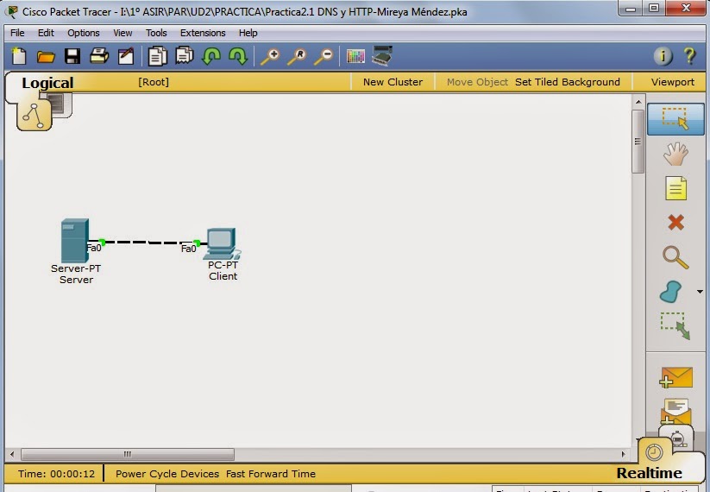Save the file with the floppy disk icon
Screen dimensions: 710x492
pyautogui.click(x=72, y=56)
